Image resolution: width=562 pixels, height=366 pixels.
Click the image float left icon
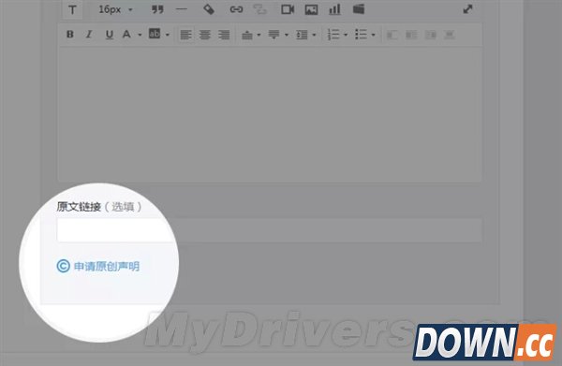click(411, 35)
